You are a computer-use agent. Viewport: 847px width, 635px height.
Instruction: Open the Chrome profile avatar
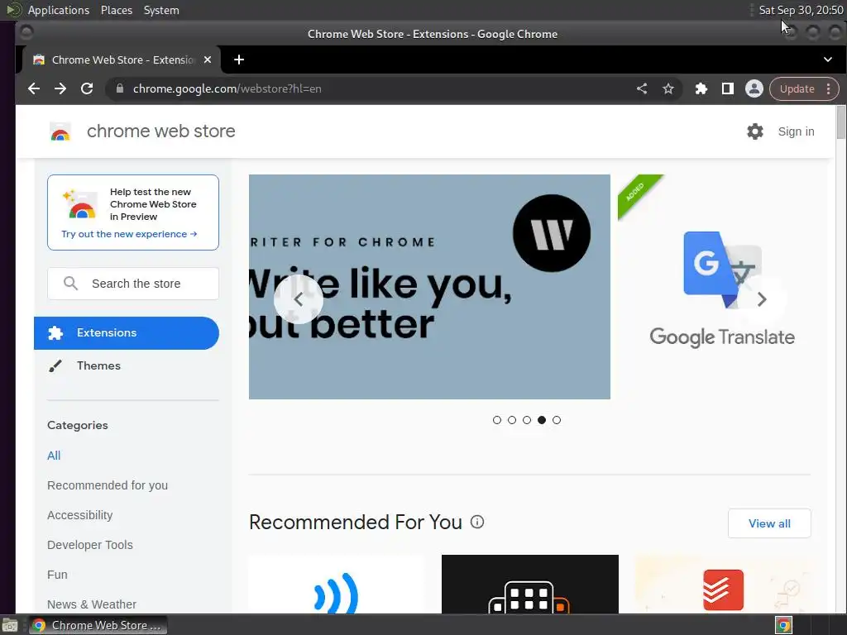754,88
